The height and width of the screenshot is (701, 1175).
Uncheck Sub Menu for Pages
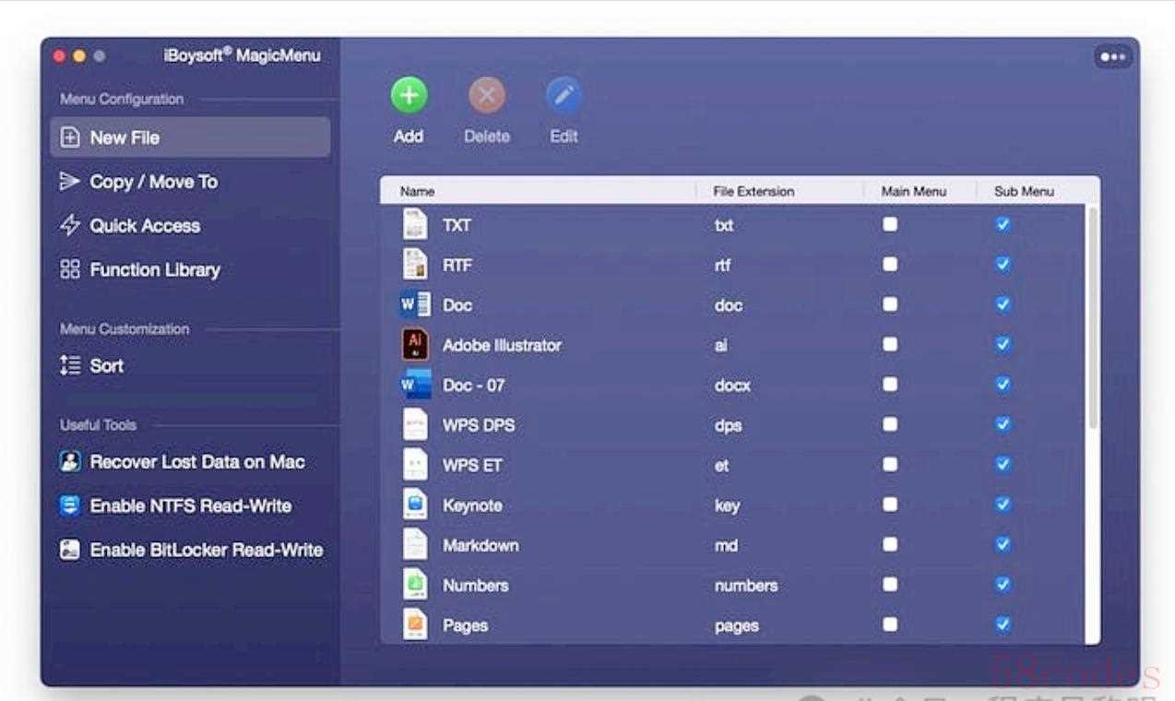[x=1003, y=624]
